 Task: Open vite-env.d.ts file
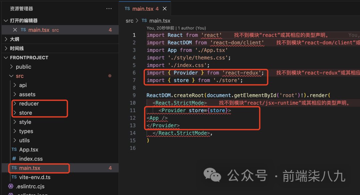[35, 177]
